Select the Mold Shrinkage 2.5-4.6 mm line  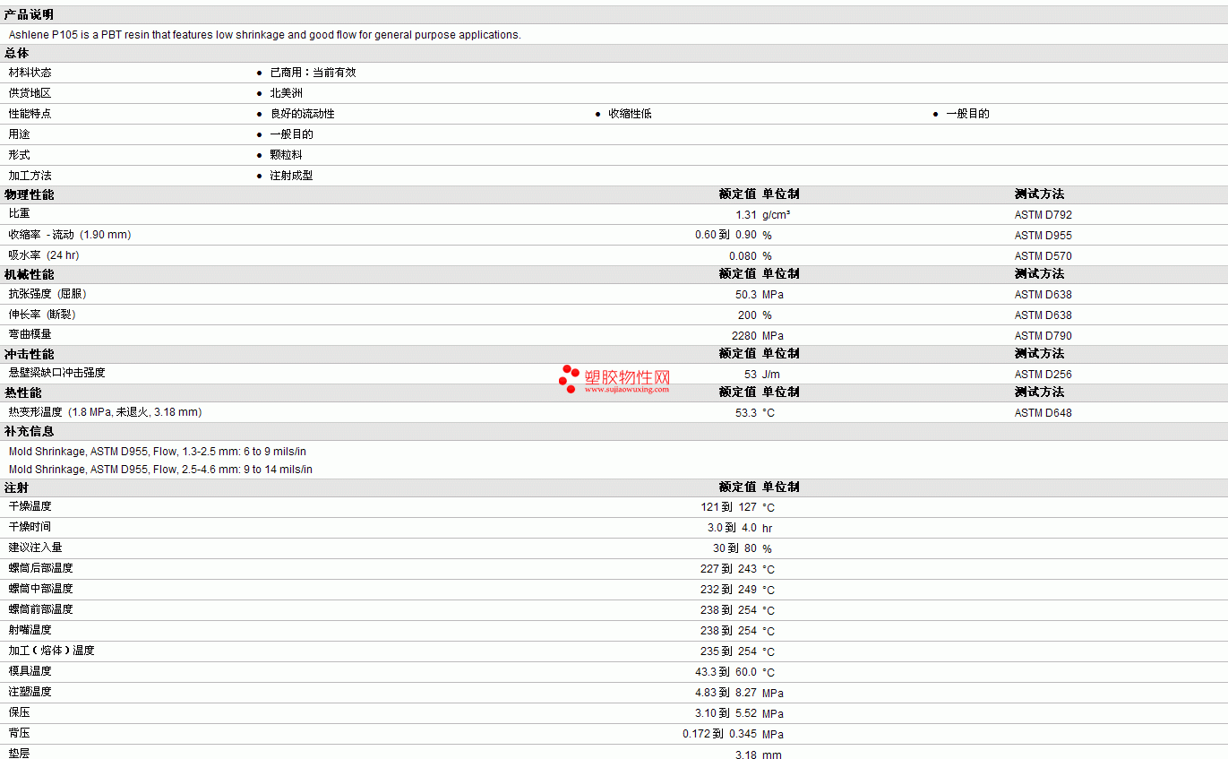pos(161,470)
